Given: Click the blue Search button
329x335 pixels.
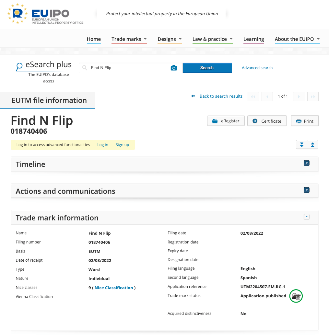Looking at the screenshot, I should coord(207,68).
